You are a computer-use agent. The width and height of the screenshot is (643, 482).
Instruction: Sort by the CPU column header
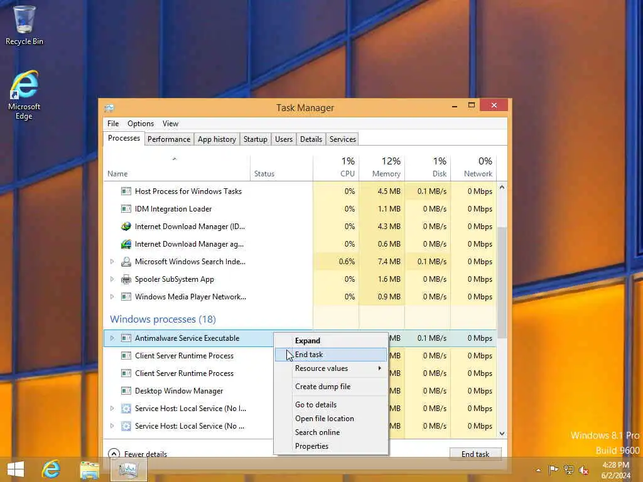336,168
